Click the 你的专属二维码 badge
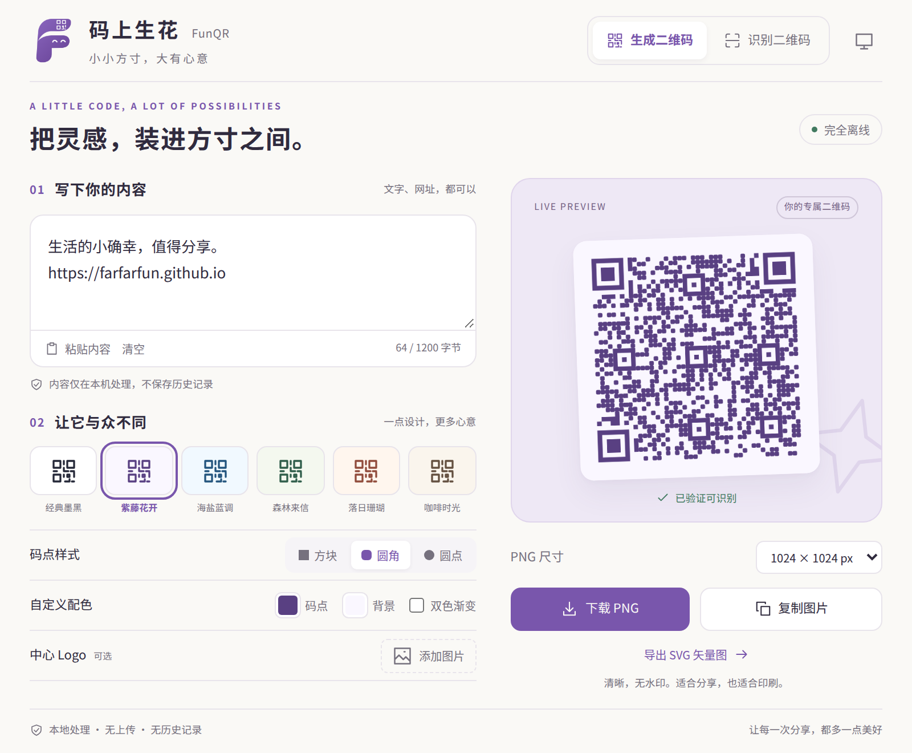Screen dimensions: 912x753 (x=817, y=207)
